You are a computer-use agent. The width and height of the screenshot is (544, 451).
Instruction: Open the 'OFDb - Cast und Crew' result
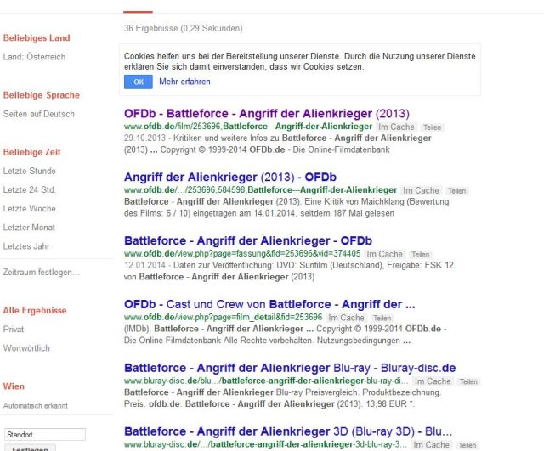(269, 304)
